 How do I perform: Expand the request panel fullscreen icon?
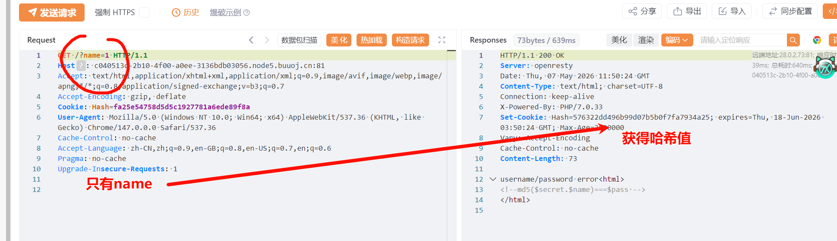442,40
